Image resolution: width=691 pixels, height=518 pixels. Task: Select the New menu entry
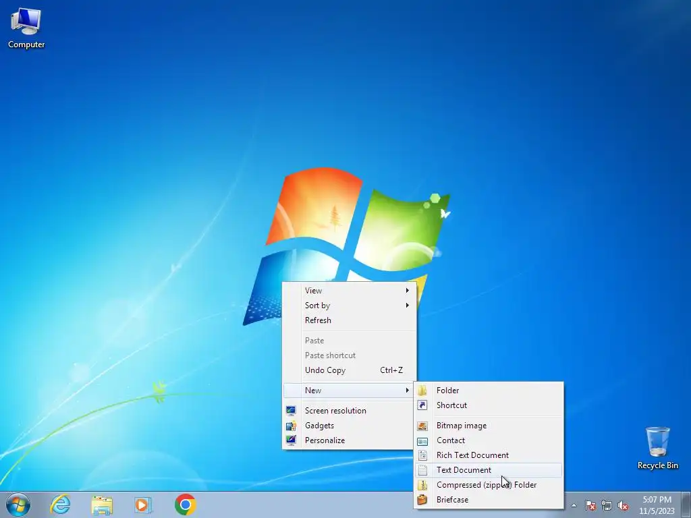pos(349,391)
